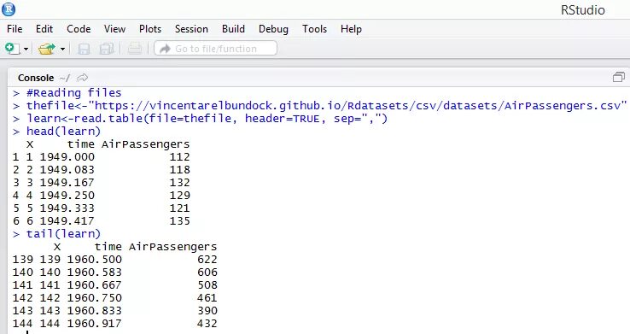The height and width of the screenshot is (334, 630).
Task: Click the value 432 in row 144
Action: 207,324
